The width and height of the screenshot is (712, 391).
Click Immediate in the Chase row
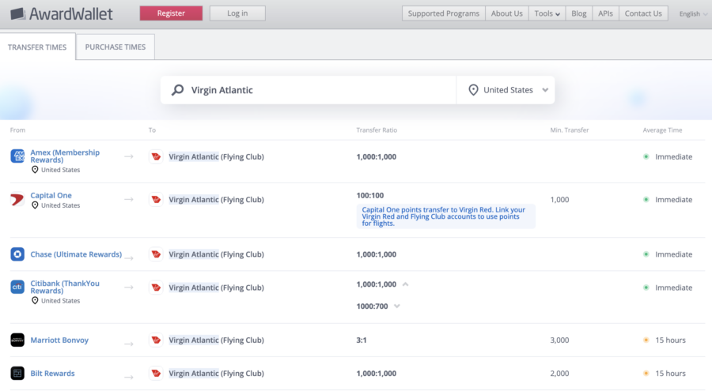[673, 254]
